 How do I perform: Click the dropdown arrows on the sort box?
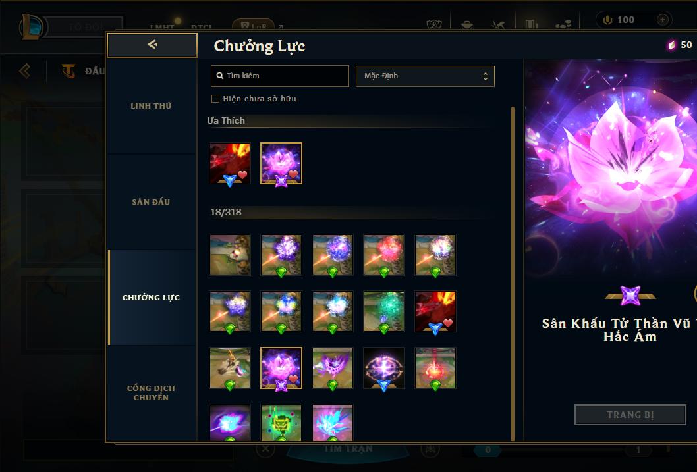pyautogui.click(x=486, y=76)
